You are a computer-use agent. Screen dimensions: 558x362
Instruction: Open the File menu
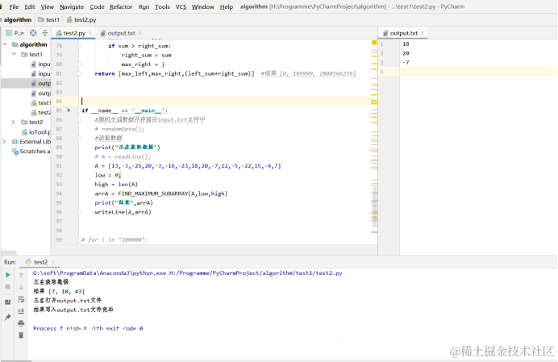[14, 6]
